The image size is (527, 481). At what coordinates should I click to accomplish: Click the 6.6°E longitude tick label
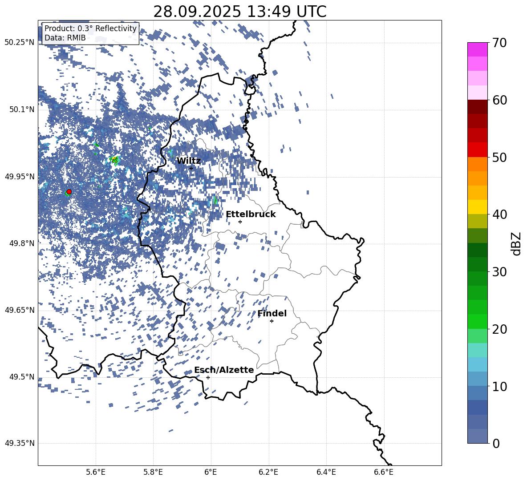click(384, 473)
